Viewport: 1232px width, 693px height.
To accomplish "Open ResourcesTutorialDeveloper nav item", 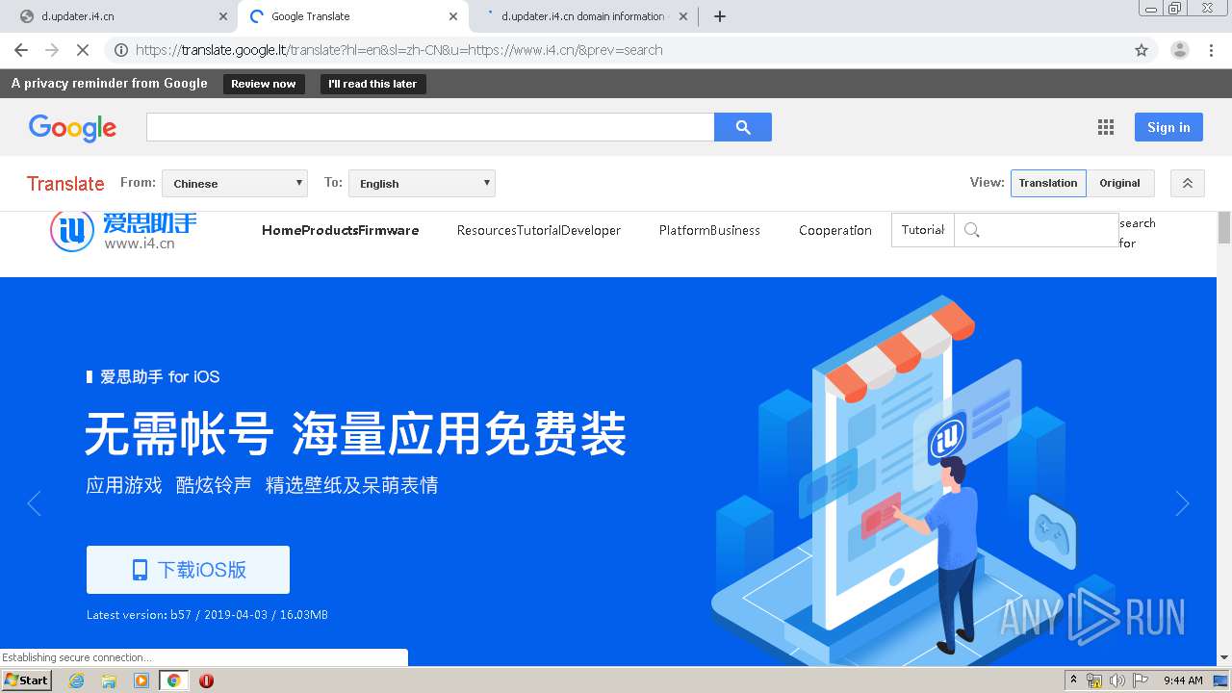I will 539,230.
